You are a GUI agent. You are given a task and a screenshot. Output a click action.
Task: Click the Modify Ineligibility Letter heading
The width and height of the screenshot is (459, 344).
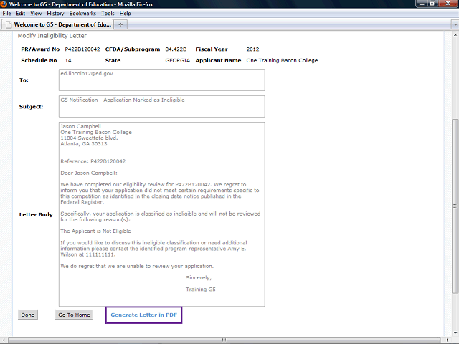(52, 36)
